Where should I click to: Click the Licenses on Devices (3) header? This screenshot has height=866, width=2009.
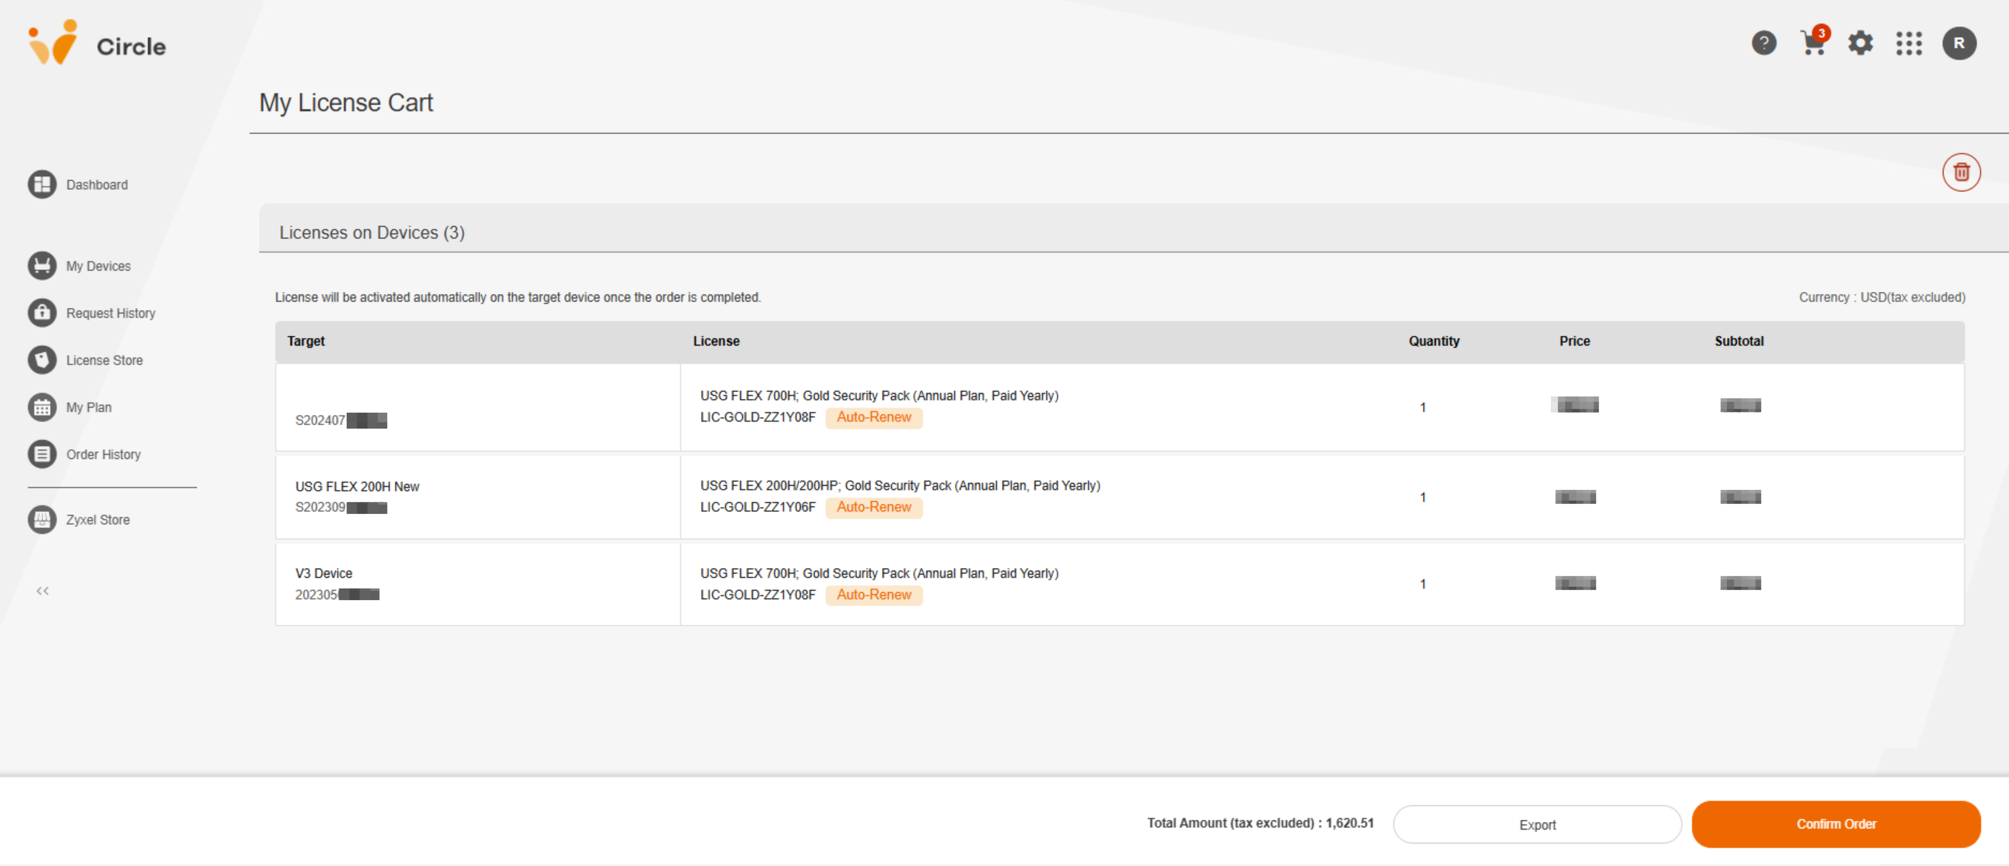[372, 232]
